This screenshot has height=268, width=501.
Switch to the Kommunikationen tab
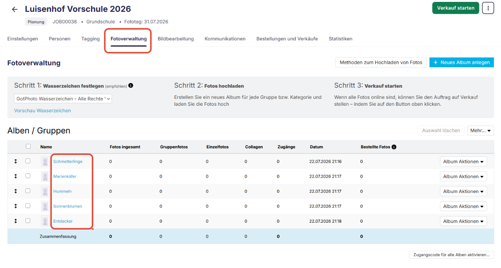click(225, 39)
